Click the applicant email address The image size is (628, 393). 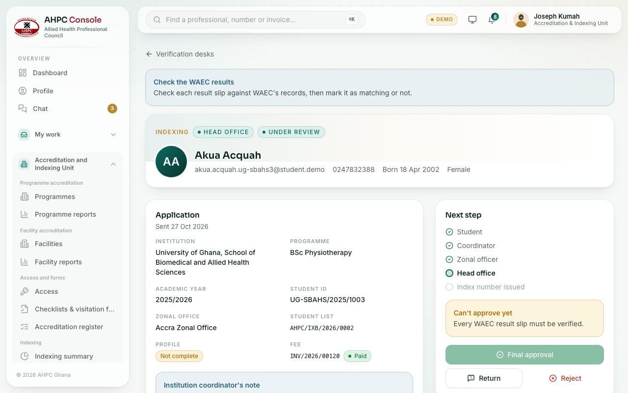[260, 169]
